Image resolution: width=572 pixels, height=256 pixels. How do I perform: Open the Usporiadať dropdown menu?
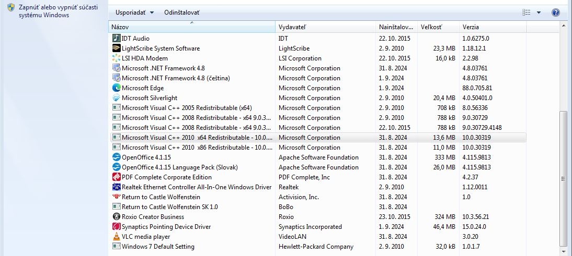[134, 13]
